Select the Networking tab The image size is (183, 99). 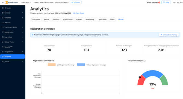[90, 20]
